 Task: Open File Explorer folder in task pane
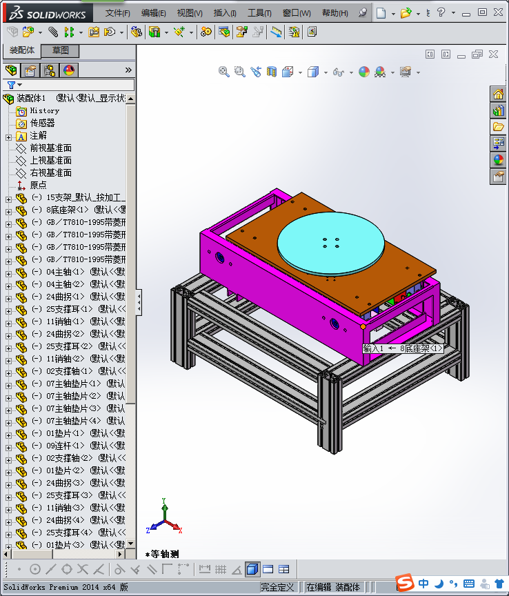click(499, 127)
